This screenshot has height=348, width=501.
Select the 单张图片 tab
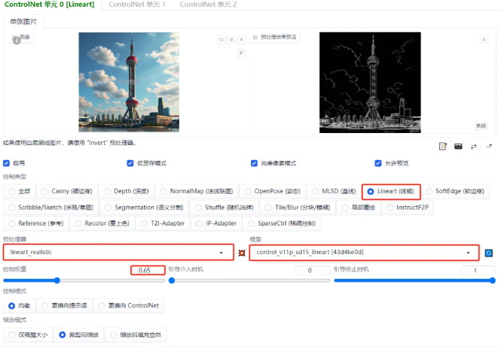coord(23,22)
